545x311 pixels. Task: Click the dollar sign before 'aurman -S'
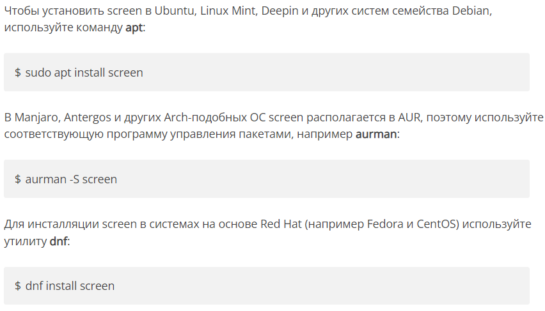click(x=18, y=179)
